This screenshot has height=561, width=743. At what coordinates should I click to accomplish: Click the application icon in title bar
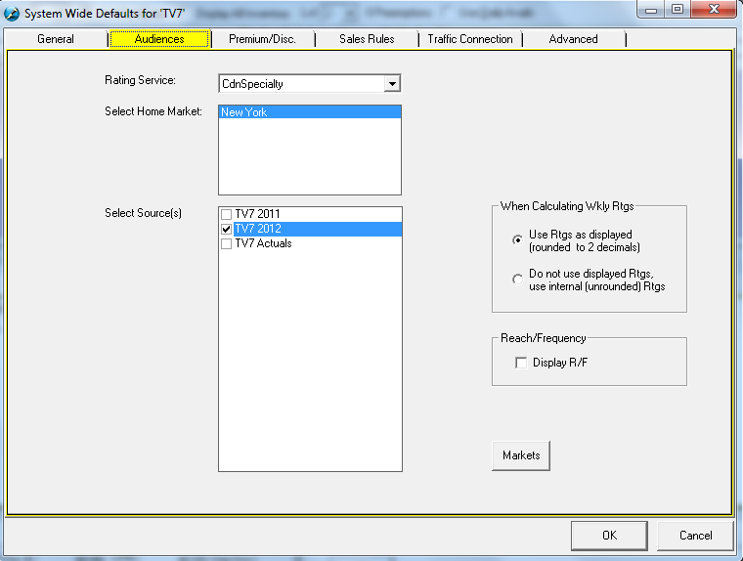pos(13,13)
